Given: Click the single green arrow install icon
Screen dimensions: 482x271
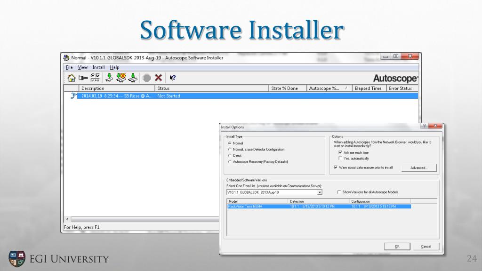Looking at the screenshot, I should 109,78.
